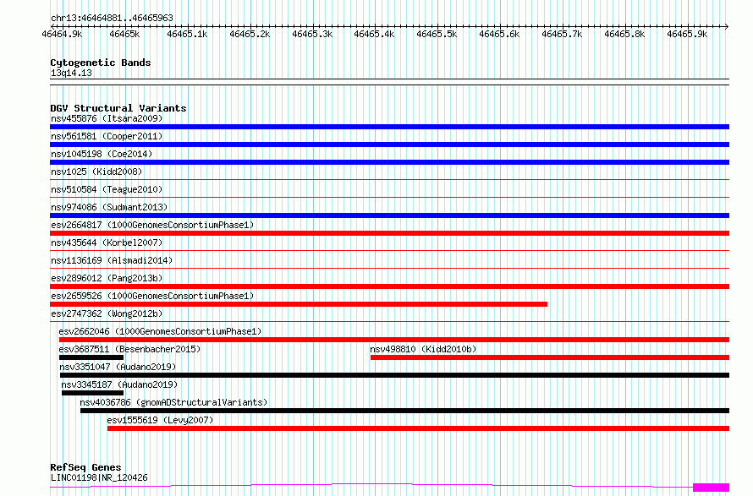Screen dimensions: 753x496
Task: Open nsv3351047 (Audano2019) variant label
Action: pyautogui.click(x=118, y=367)
